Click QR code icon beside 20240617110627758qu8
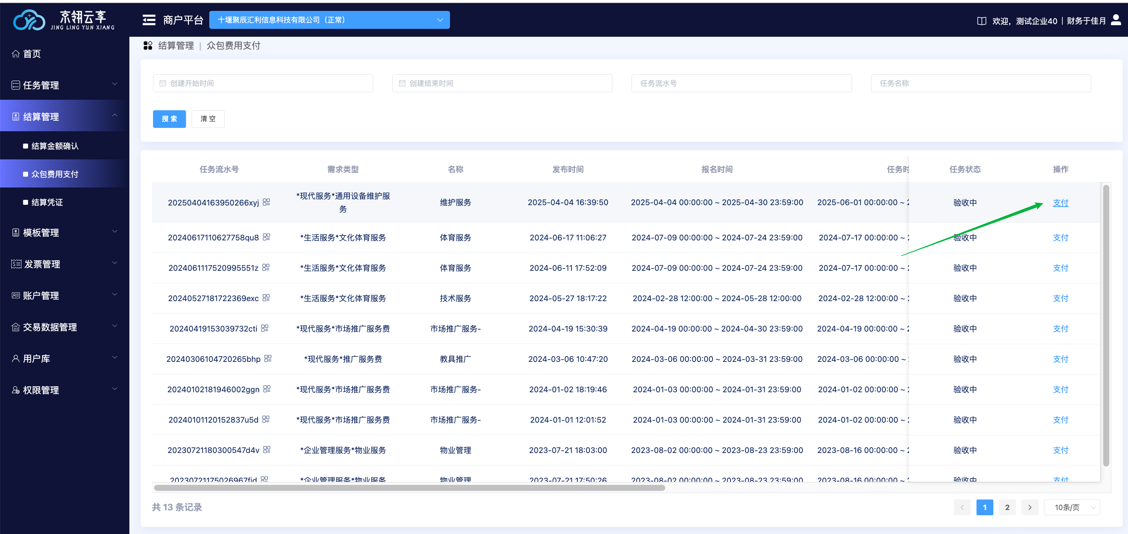The width and height of the screenshot is (1128, 534). pos(266,237)
